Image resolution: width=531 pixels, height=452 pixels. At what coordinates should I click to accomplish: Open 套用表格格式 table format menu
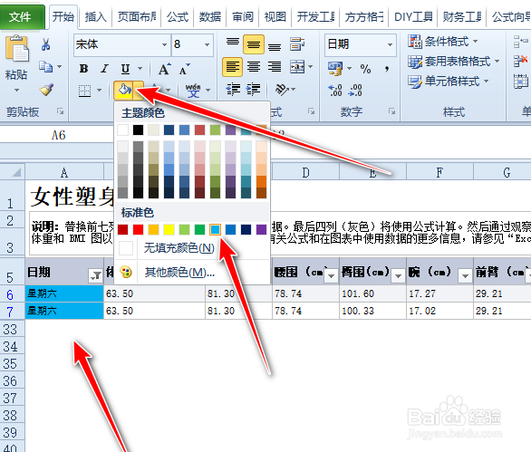(453, 62)
